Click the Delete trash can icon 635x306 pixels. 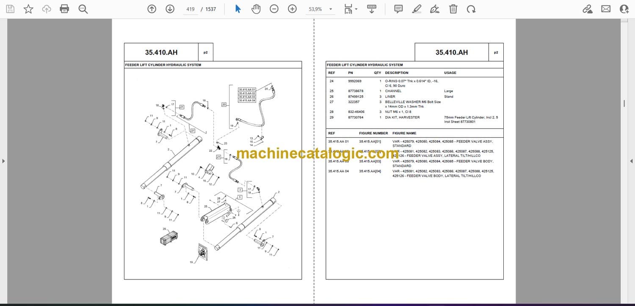tap(453, 9)
